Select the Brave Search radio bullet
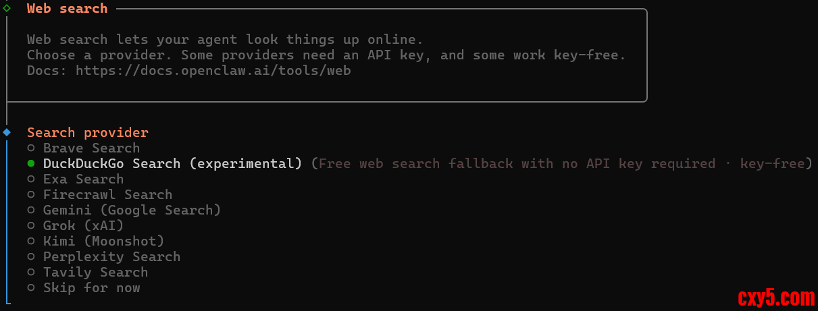818x311 pixels. (31, 148)
